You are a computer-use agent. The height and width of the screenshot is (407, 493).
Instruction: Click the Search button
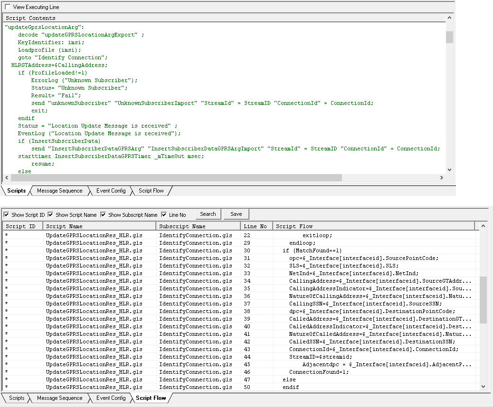pyautogui.click(x=208, y=214)
